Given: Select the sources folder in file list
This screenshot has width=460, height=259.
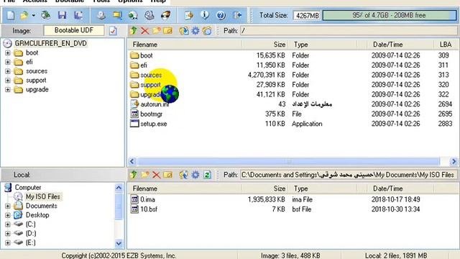Looking at the screenshot, I should (151, 75).
